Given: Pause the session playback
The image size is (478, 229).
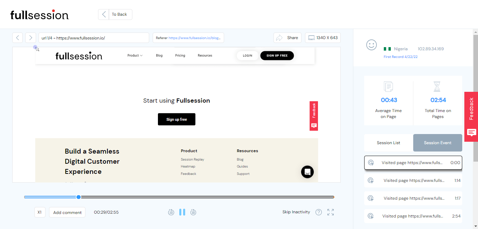Looking at the screenshot, I should click(x=182, y=212).
